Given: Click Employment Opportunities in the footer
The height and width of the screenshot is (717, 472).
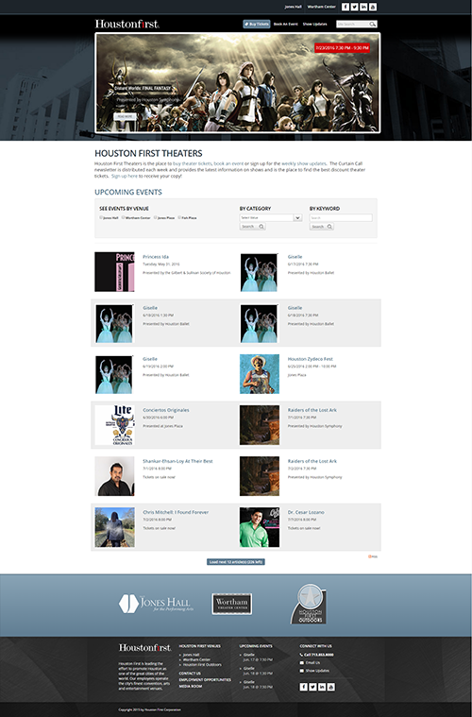Looking at the screenshot, I should point(205,680).
